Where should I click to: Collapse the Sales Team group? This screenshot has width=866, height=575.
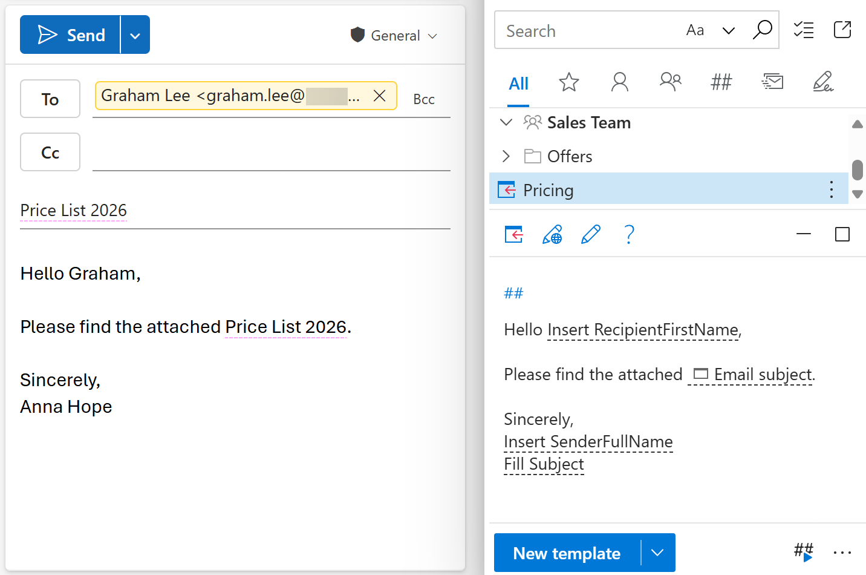[506, 122]
